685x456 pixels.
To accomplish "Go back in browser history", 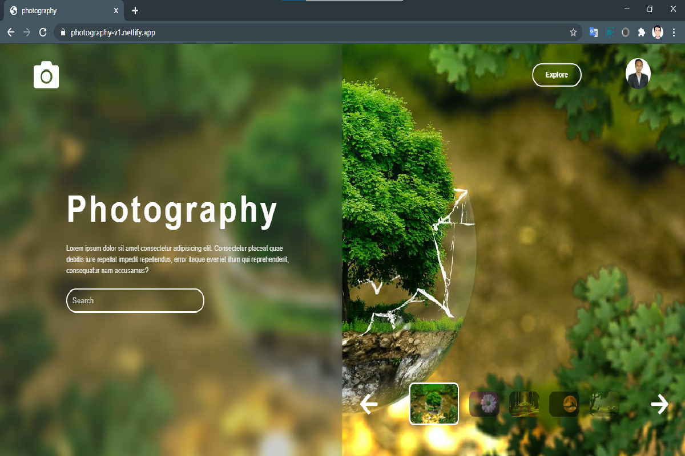I will tap(10, 32).
